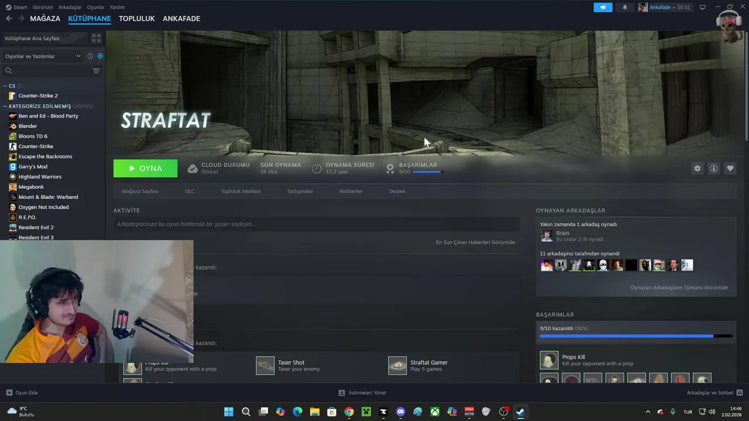Click the 9/10 kazanıldı progress bar
This screenshot has width=749, height=421.
pyautogui.click(x=635, y=336)
